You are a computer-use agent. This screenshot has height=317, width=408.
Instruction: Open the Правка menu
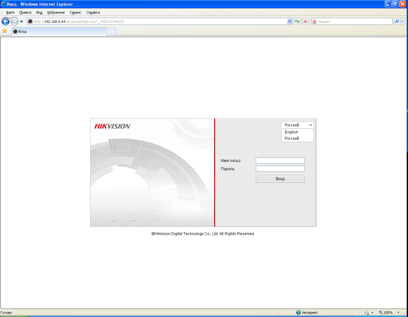[x=25, y=12]
